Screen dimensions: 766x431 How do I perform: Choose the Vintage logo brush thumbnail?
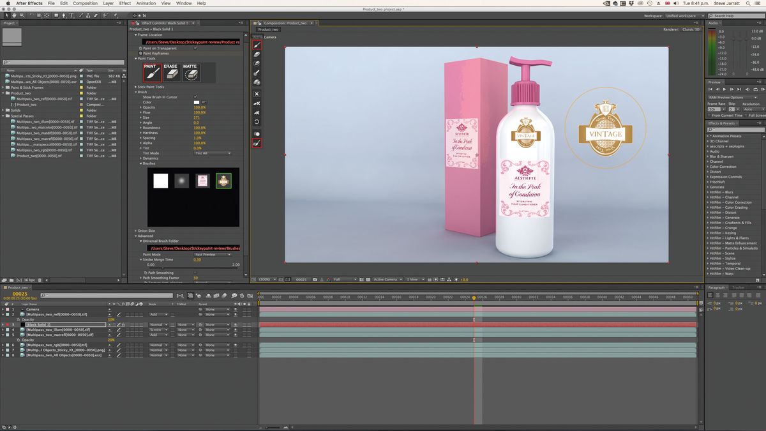point(223,181)
